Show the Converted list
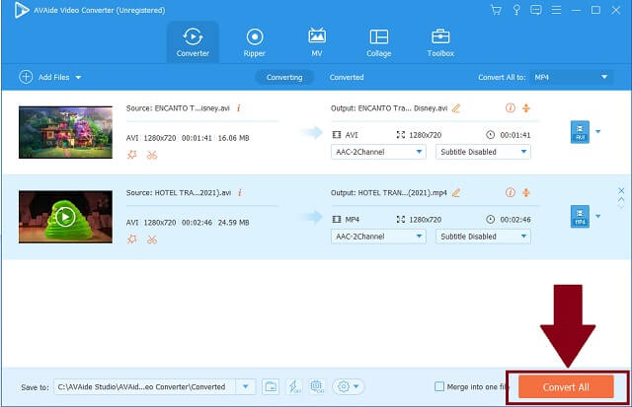 347,77
